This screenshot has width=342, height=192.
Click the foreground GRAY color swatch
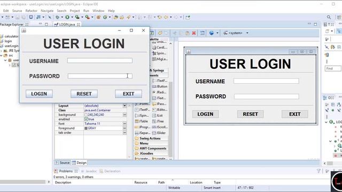[x=86, y=128]
